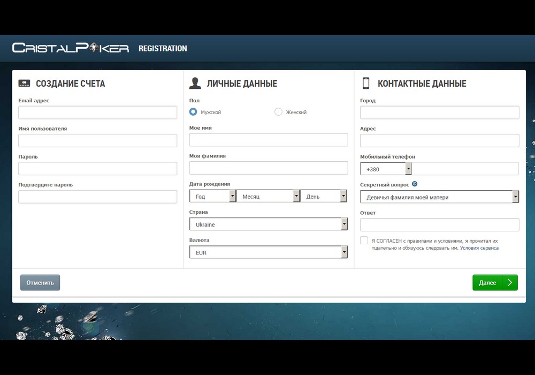
Task: Click the credit card icon beside Создание счета
Action: (24, 84)
